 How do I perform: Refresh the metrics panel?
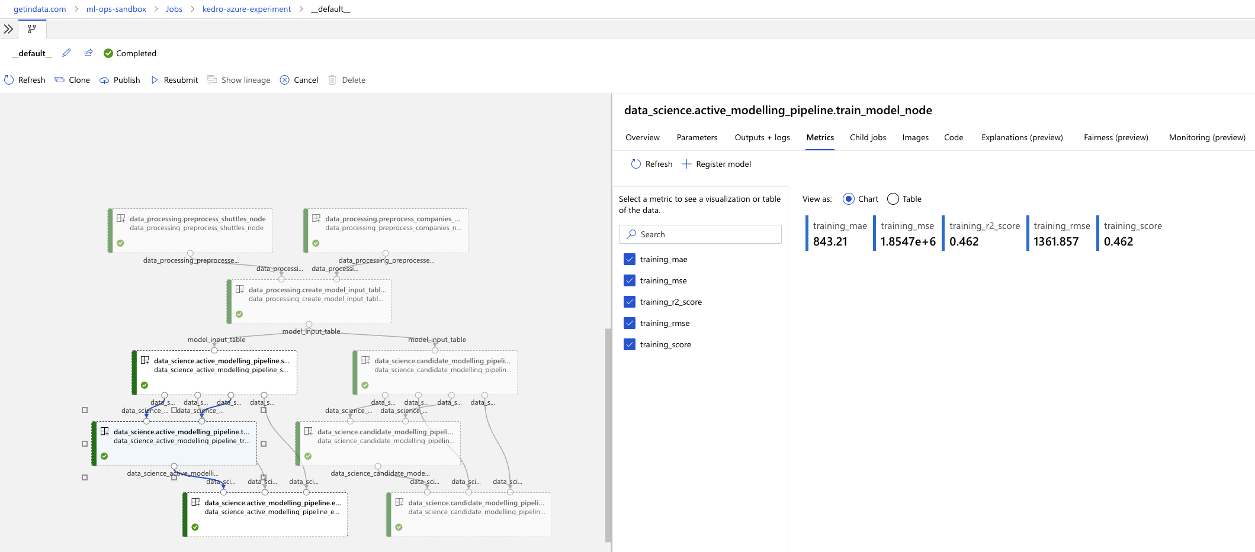coord(651,164)
